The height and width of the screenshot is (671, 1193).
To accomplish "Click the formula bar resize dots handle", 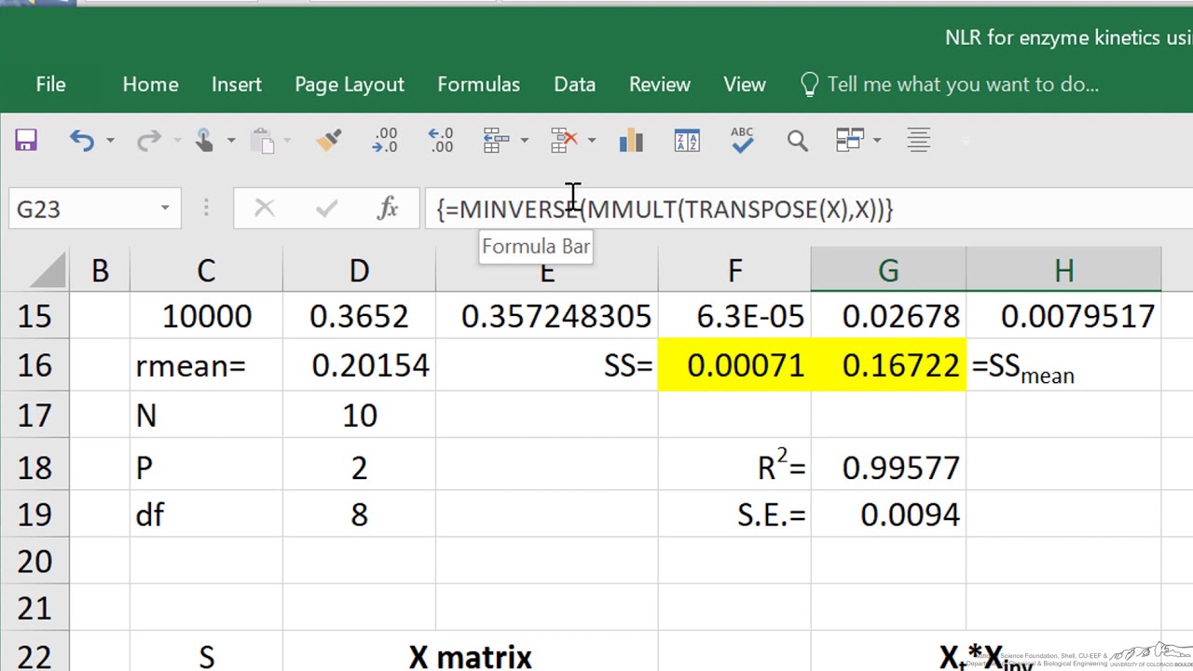I will [x=206, y=209].
